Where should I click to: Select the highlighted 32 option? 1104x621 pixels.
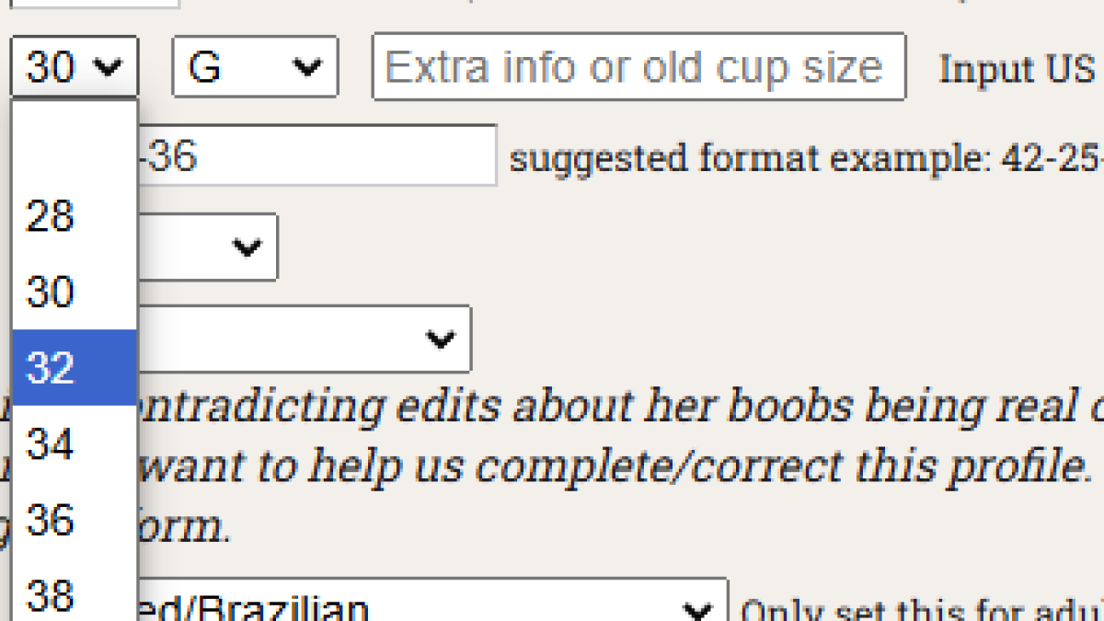point(75,367)
